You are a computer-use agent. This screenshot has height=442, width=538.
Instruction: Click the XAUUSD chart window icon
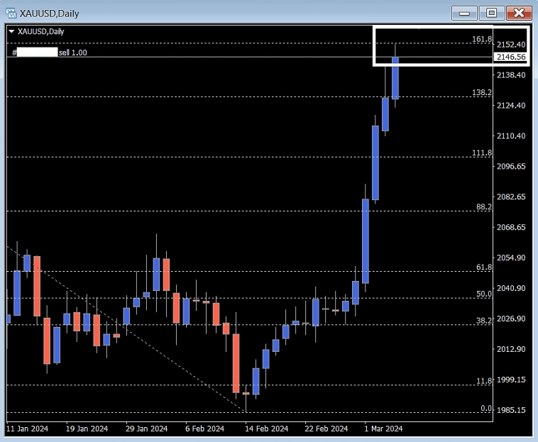pyautogui.click(x=11, y=13)
